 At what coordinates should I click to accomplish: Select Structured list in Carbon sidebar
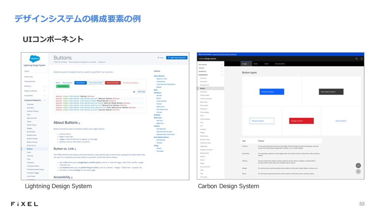pyautogui.click(x=205, y=167)
